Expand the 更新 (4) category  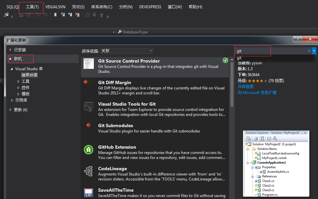tap(10, 110)
